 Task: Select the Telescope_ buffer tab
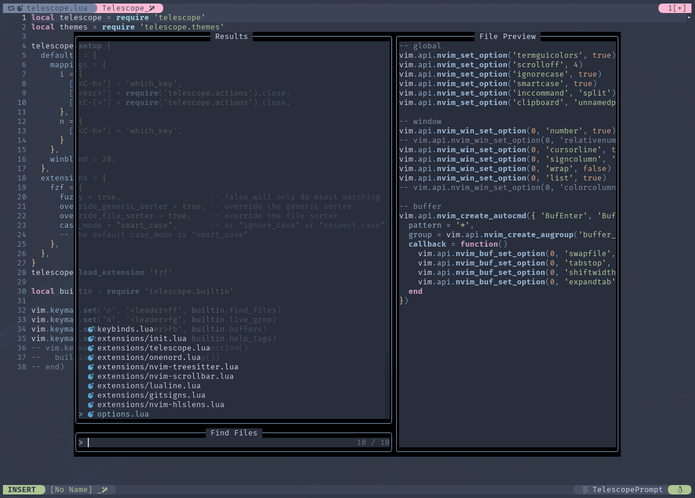coord(130,8)
